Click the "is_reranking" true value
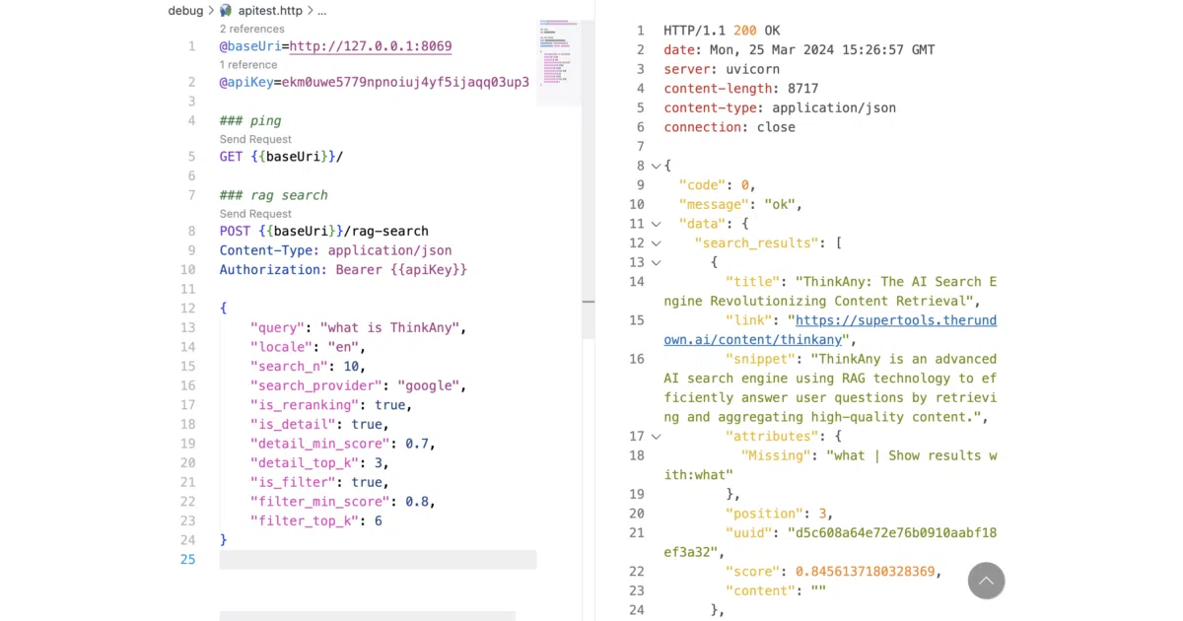The image size is (1183, 621). point(390,405)
